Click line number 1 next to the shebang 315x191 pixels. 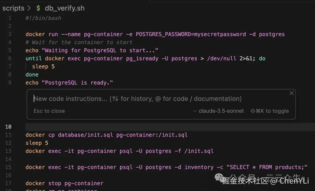pyautogui.click(x=10, y=18)
